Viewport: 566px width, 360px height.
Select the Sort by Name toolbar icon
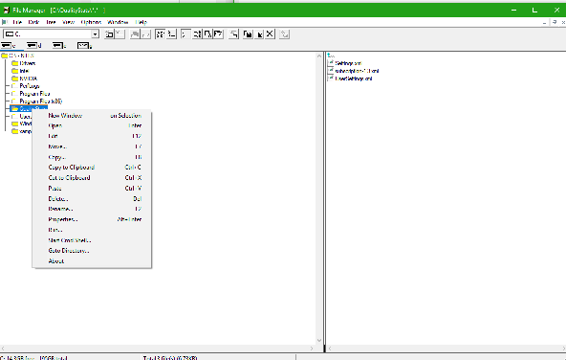(185, 34)
